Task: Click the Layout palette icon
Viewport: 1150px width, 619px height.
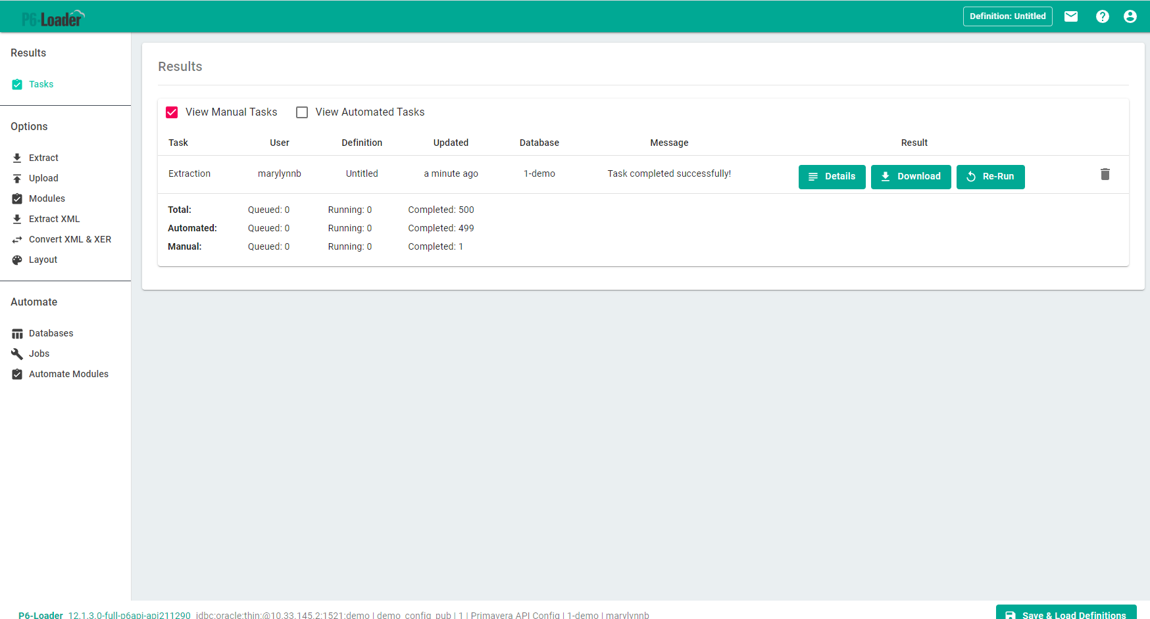Action: (17, 260)
